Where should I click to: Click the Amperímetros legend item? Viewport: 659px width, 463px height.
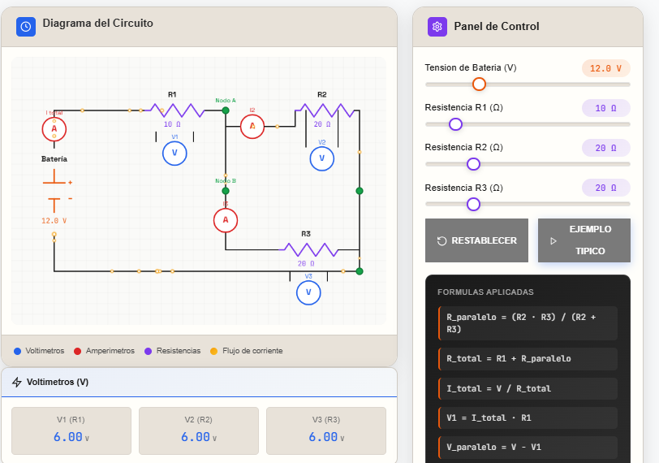click(103, 351)
